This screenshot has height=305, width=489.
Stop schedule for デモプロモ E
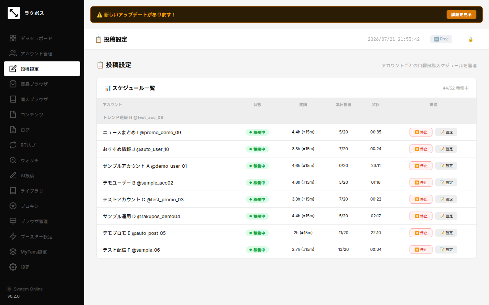pos(421,233)
